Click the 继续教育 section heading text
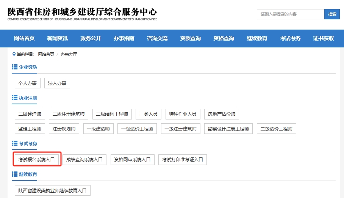Image resolution: width=344 pixels, height=198 pixels. [x=28, y=174]
